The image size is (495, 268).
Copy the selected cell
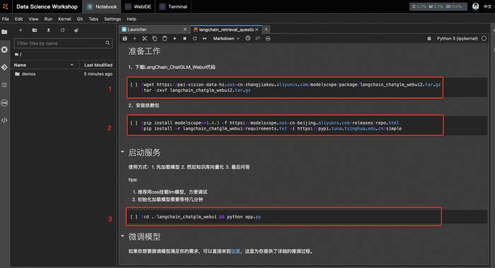pyautogui.click(x=155, y=39)
